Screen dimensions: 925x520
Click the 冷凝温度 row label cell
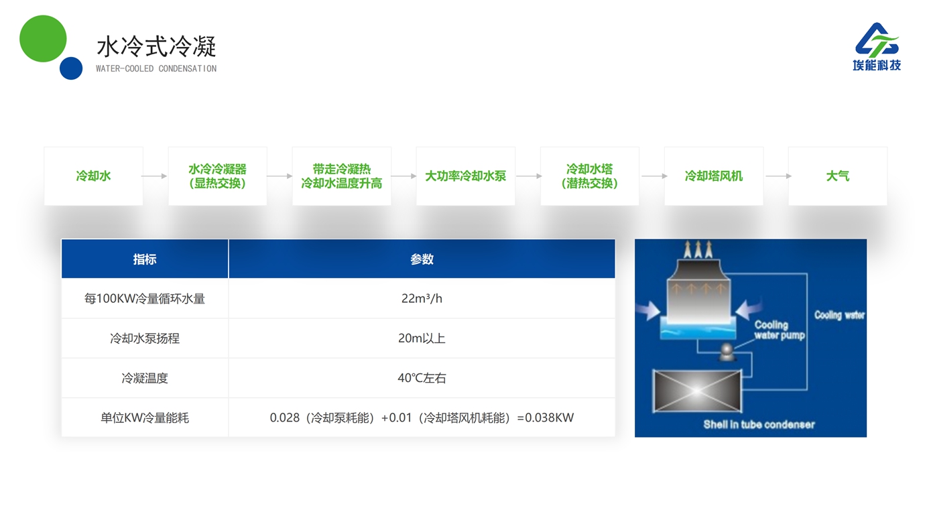(x=145, y=378)
